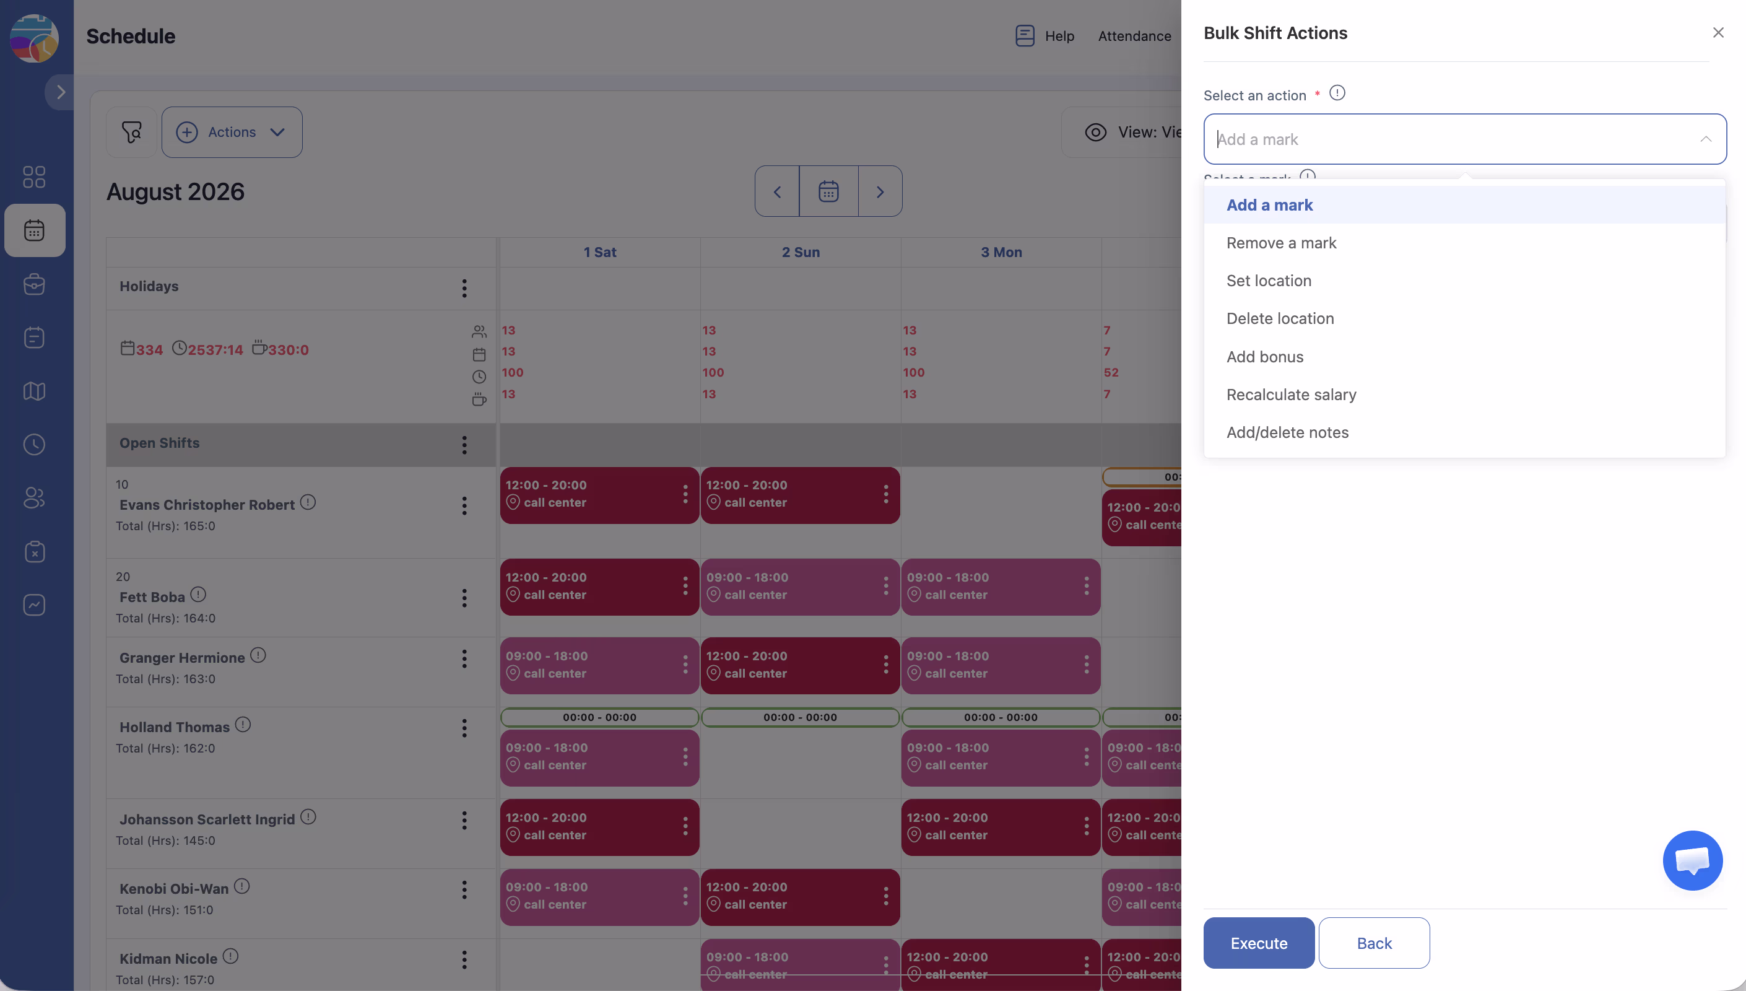1746x991 pixels.
Task: Go to next month arrow
Action: pyautogui.click(x=879, y=191)
